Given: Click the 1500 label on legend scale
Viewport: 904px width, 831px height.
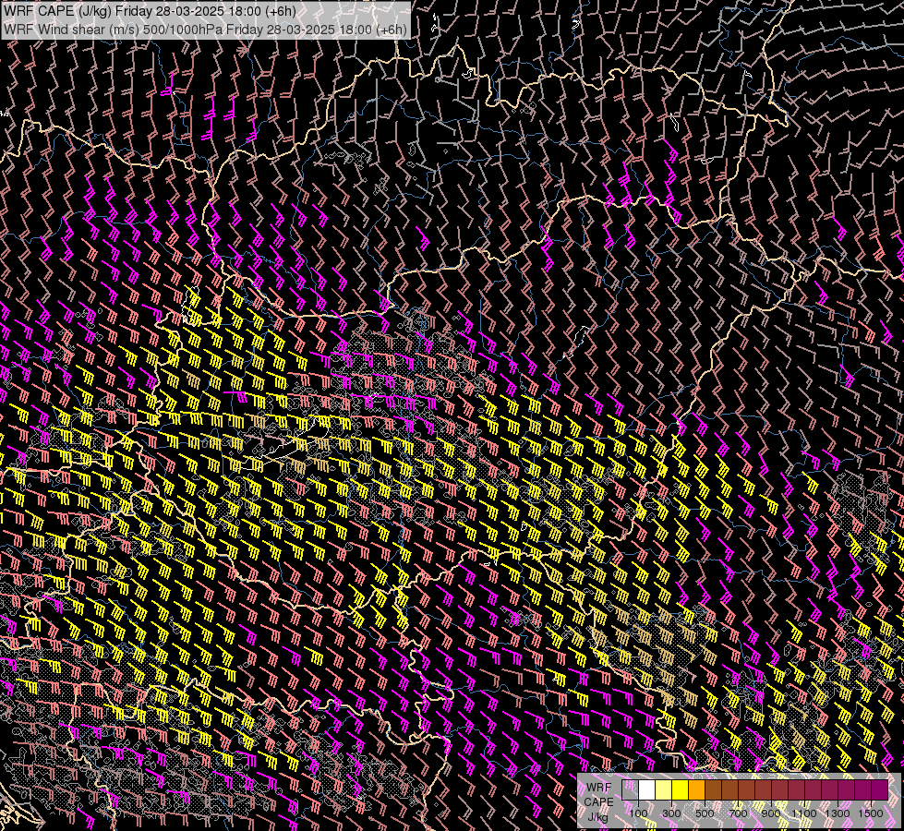Looking at the screenshot, I should 871,813.
